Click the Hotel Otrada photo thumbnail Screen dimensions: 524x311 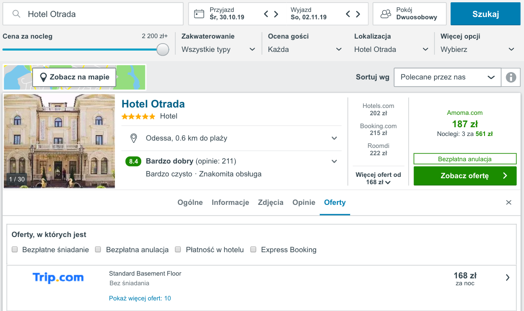(59, 141)
